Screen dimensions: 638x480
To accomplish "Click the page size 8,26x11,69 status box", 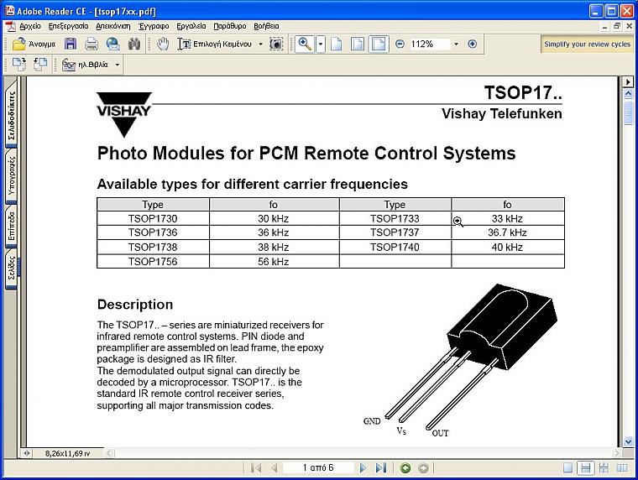I will click(x=67, y=453).
